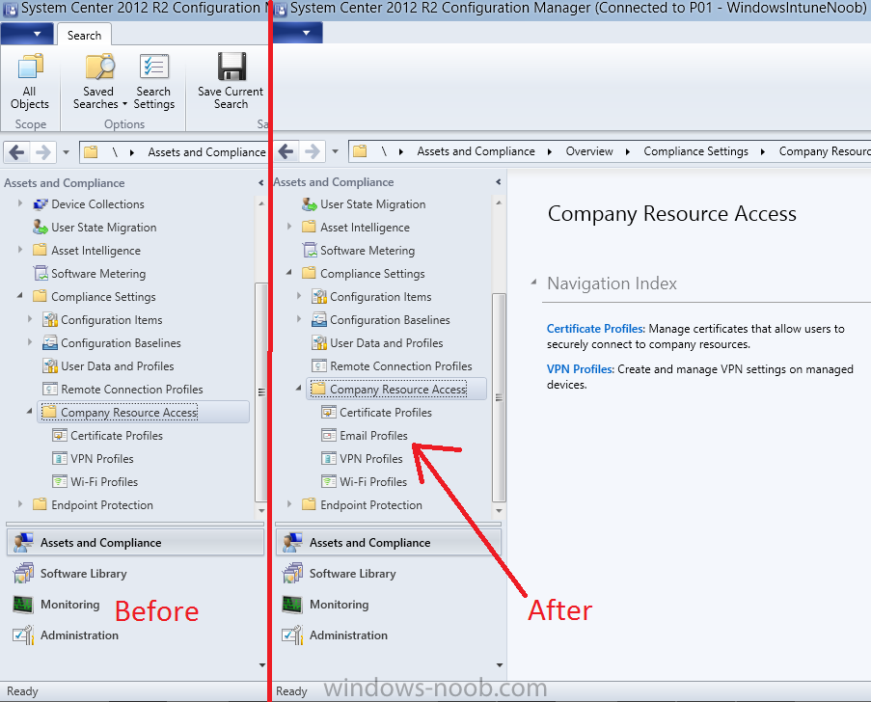Select Assets and Compliance workspace in right window
Screen dimensions: 871x702
[x=389, y=543]
